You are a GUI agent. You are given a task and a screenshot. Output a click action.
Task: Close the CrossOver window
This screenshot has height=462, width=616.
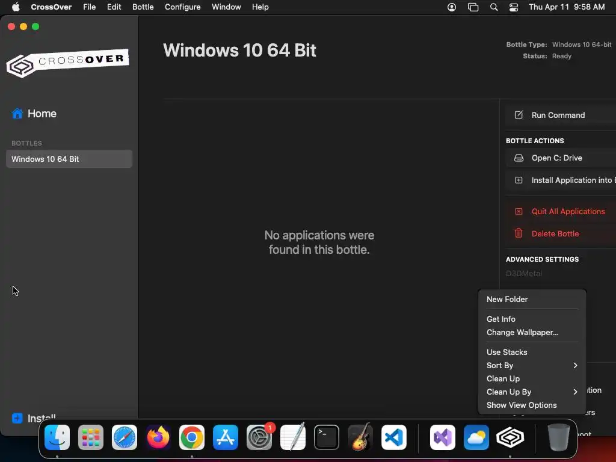point(11,26)
